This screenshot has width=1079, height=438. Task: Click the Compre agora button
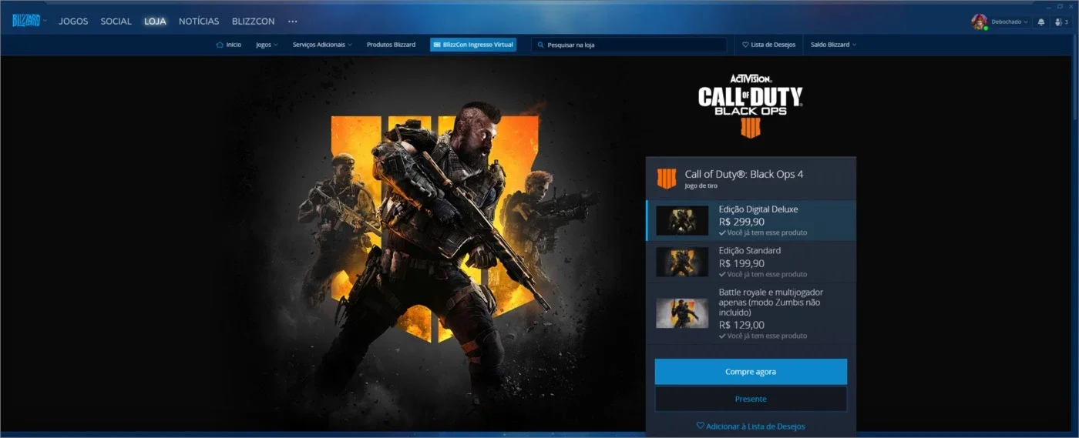[x=751, y=372]
